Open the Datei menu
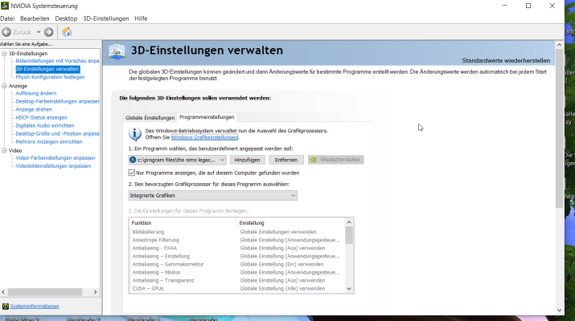The image size is (575, 321). 7,18
